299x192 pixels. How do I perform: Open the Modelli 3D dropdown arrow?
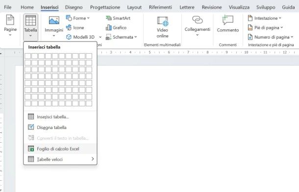click(100, 37)
